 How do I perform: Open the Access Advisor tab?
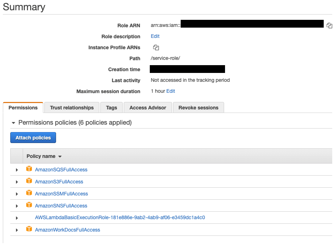pyautogui.click(x=148, y=108)
